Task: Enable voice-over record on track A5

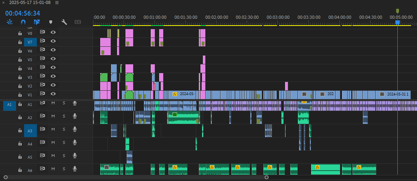Action: pos(75,155)
